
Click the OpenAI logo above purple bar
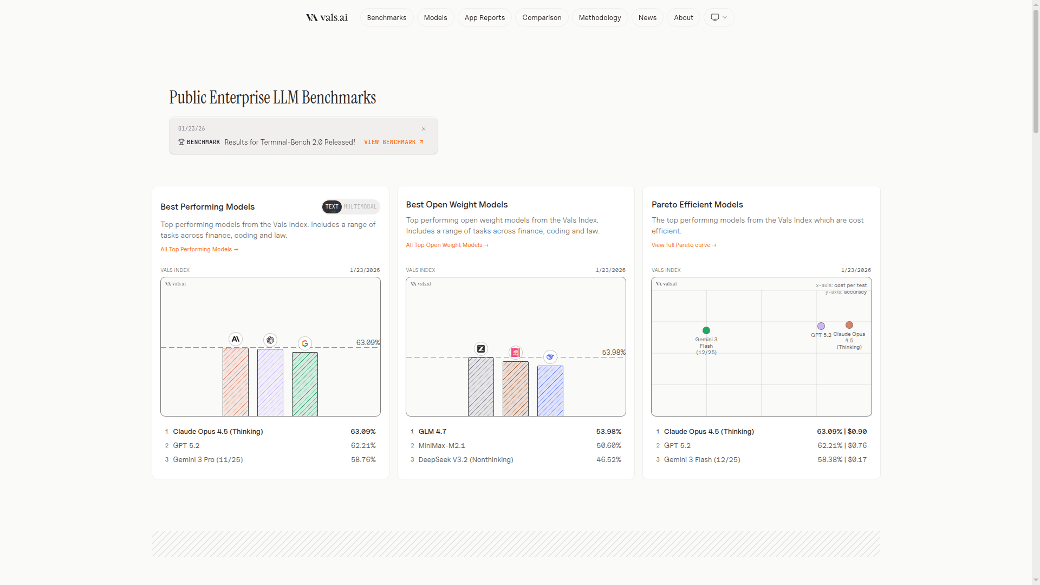click(270, 340)
